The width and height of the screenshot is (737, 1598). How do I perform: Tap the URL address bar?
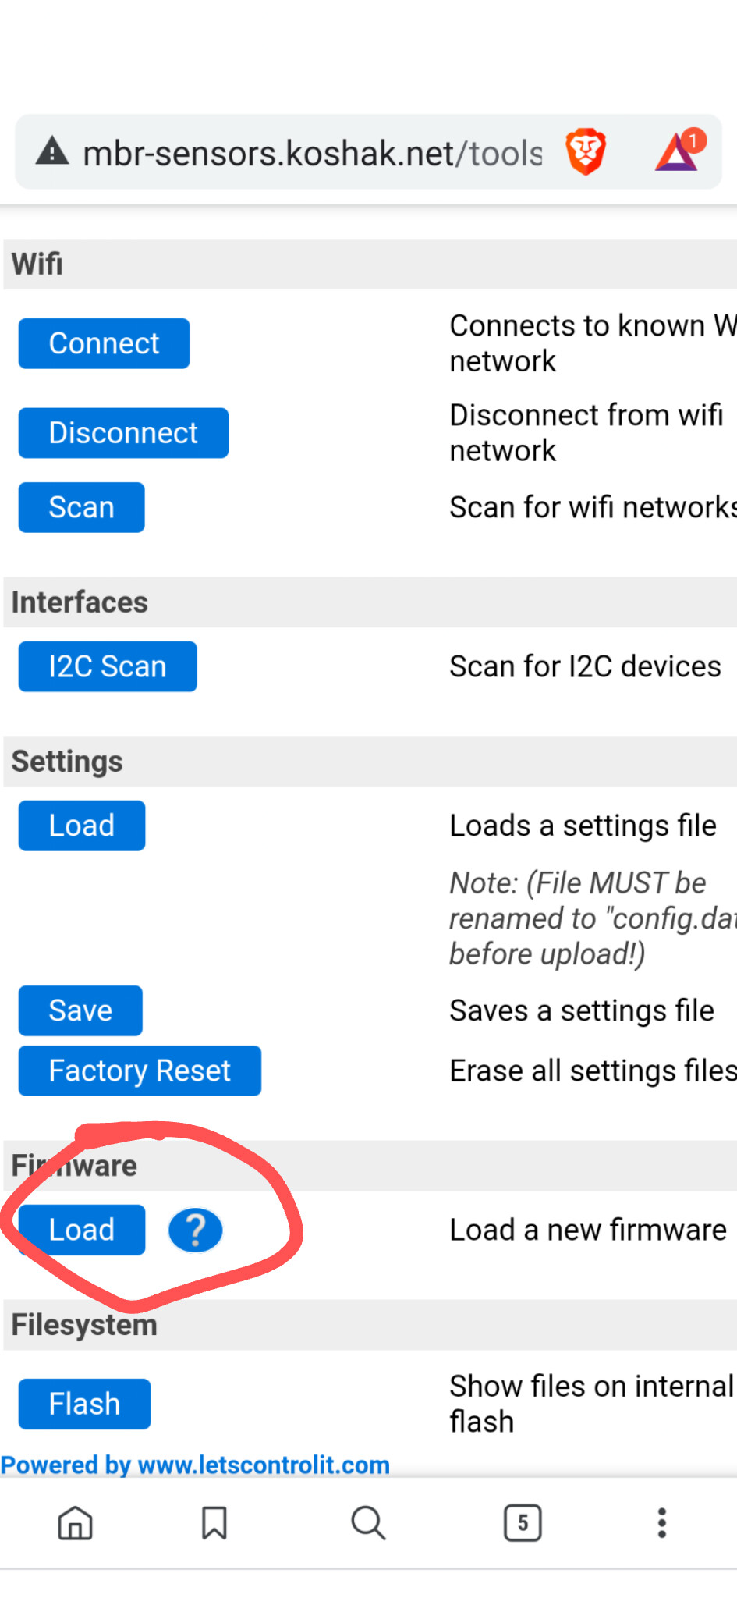[312, 153]
